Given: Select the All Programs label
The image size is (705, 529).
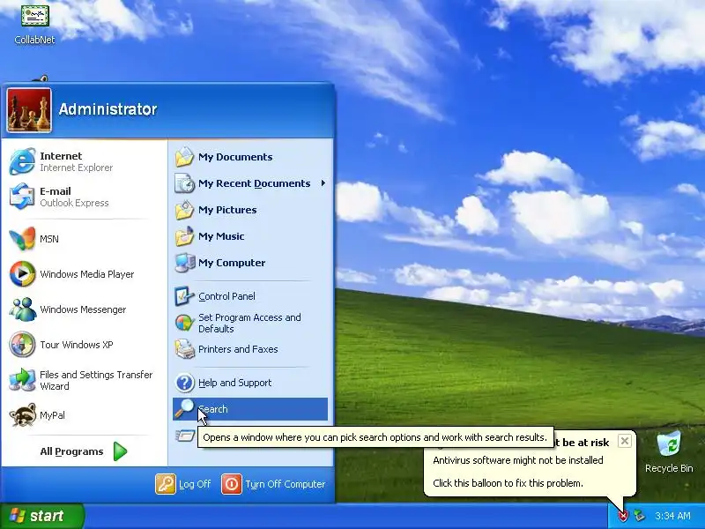Looking at the screenshot, I should coord(71,451).
